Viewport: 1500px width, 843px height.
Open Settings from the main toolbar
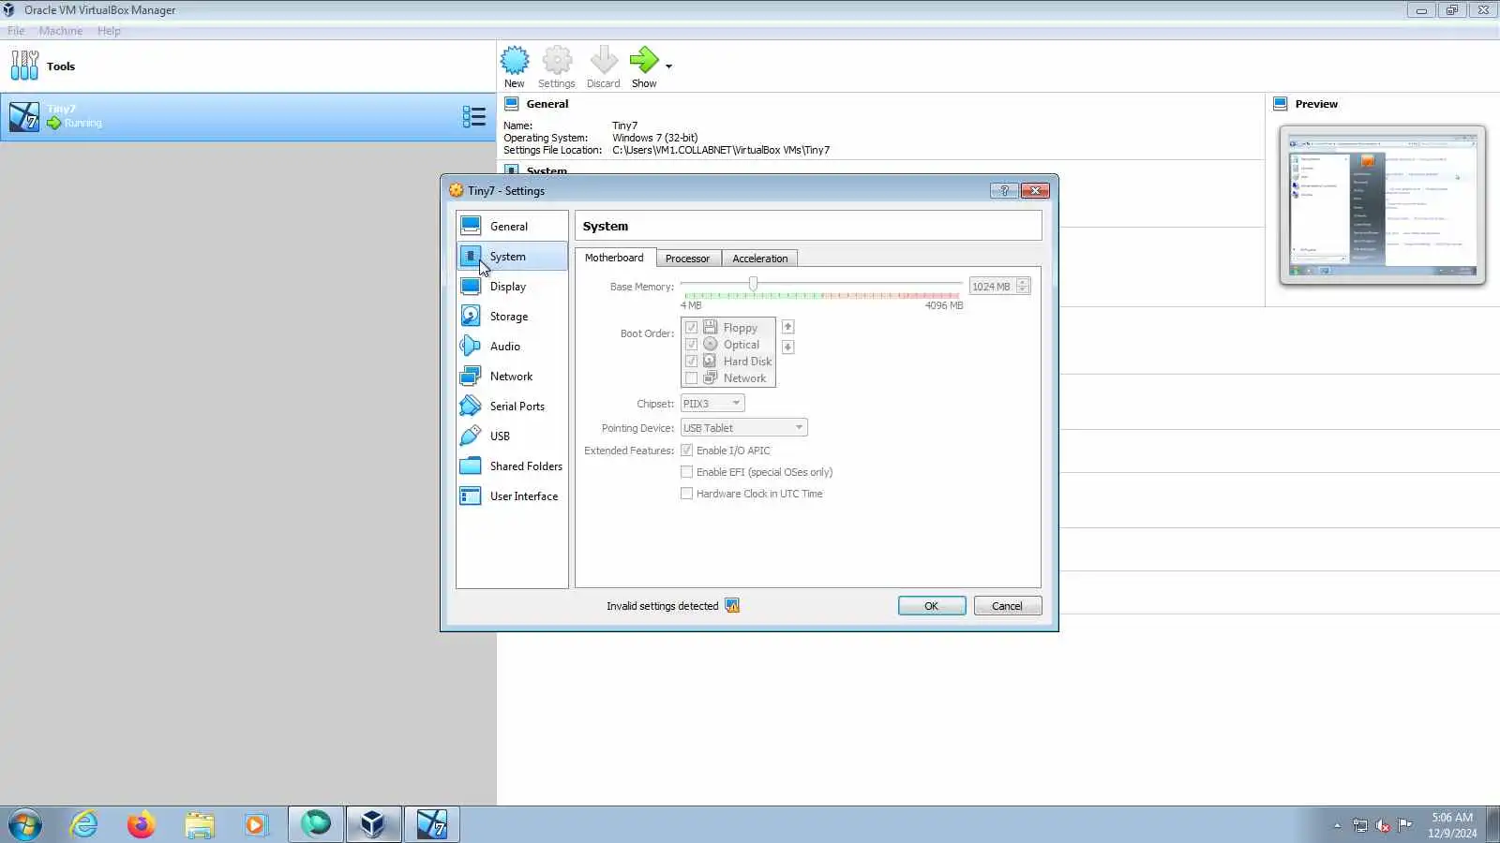click(557, 67)
